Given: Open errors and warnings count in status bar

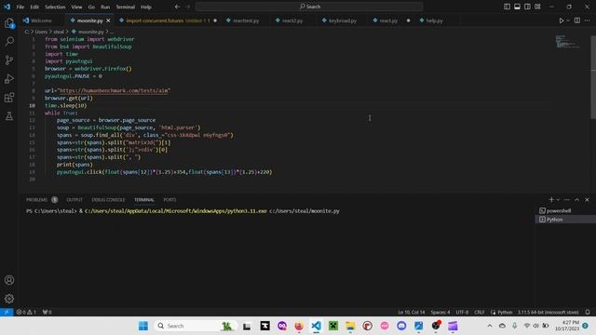Looking at the screenshot, I should tap(26, 312).
